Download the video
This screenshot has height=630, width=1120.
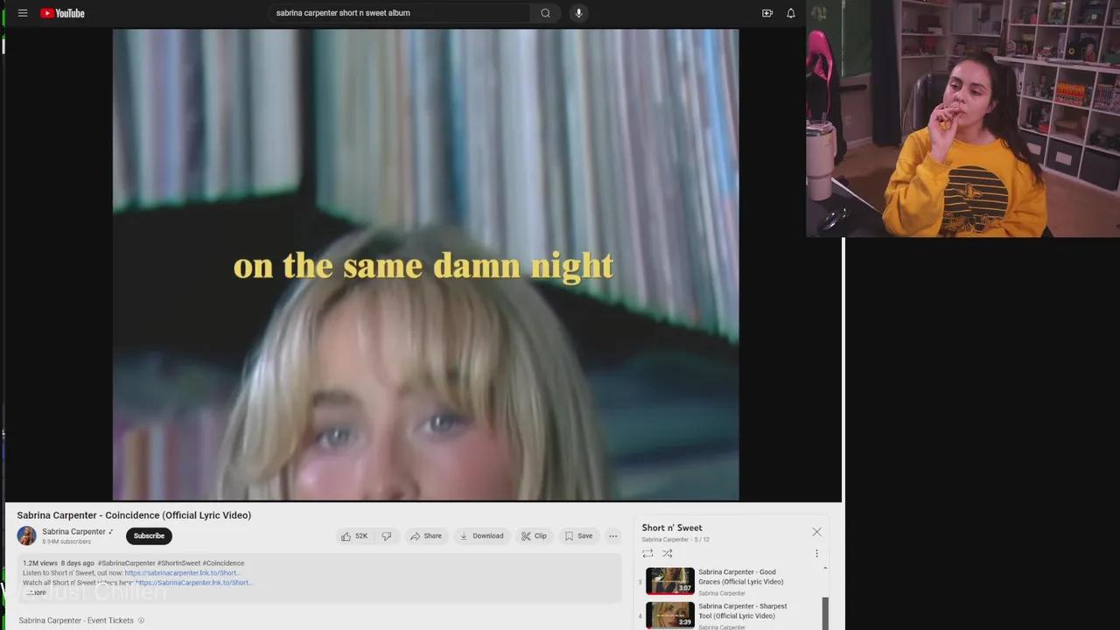[482, 535]
